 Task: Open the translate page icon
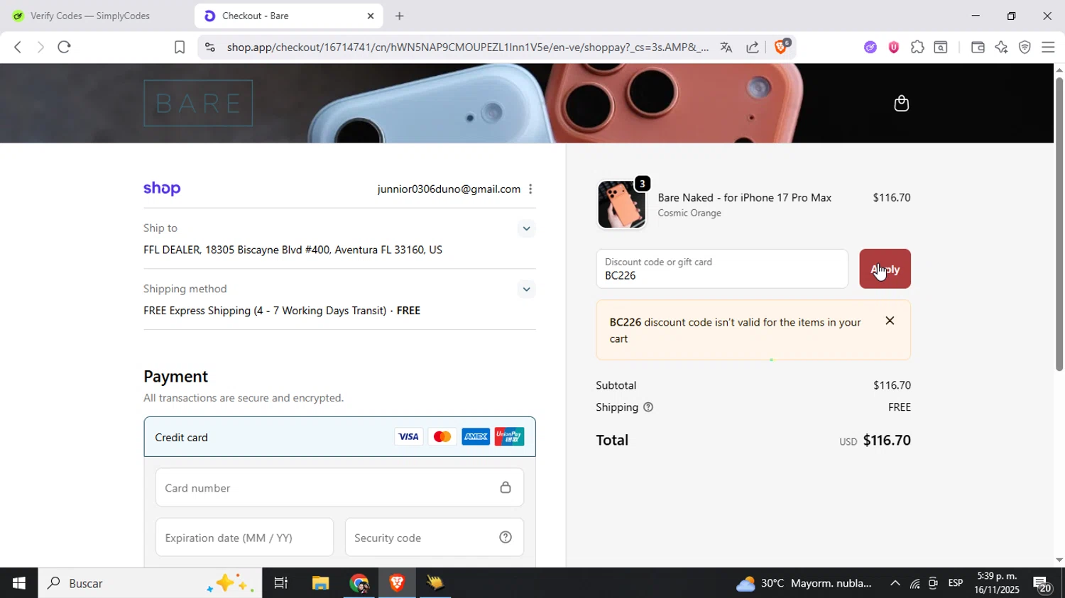coord(726,48)
